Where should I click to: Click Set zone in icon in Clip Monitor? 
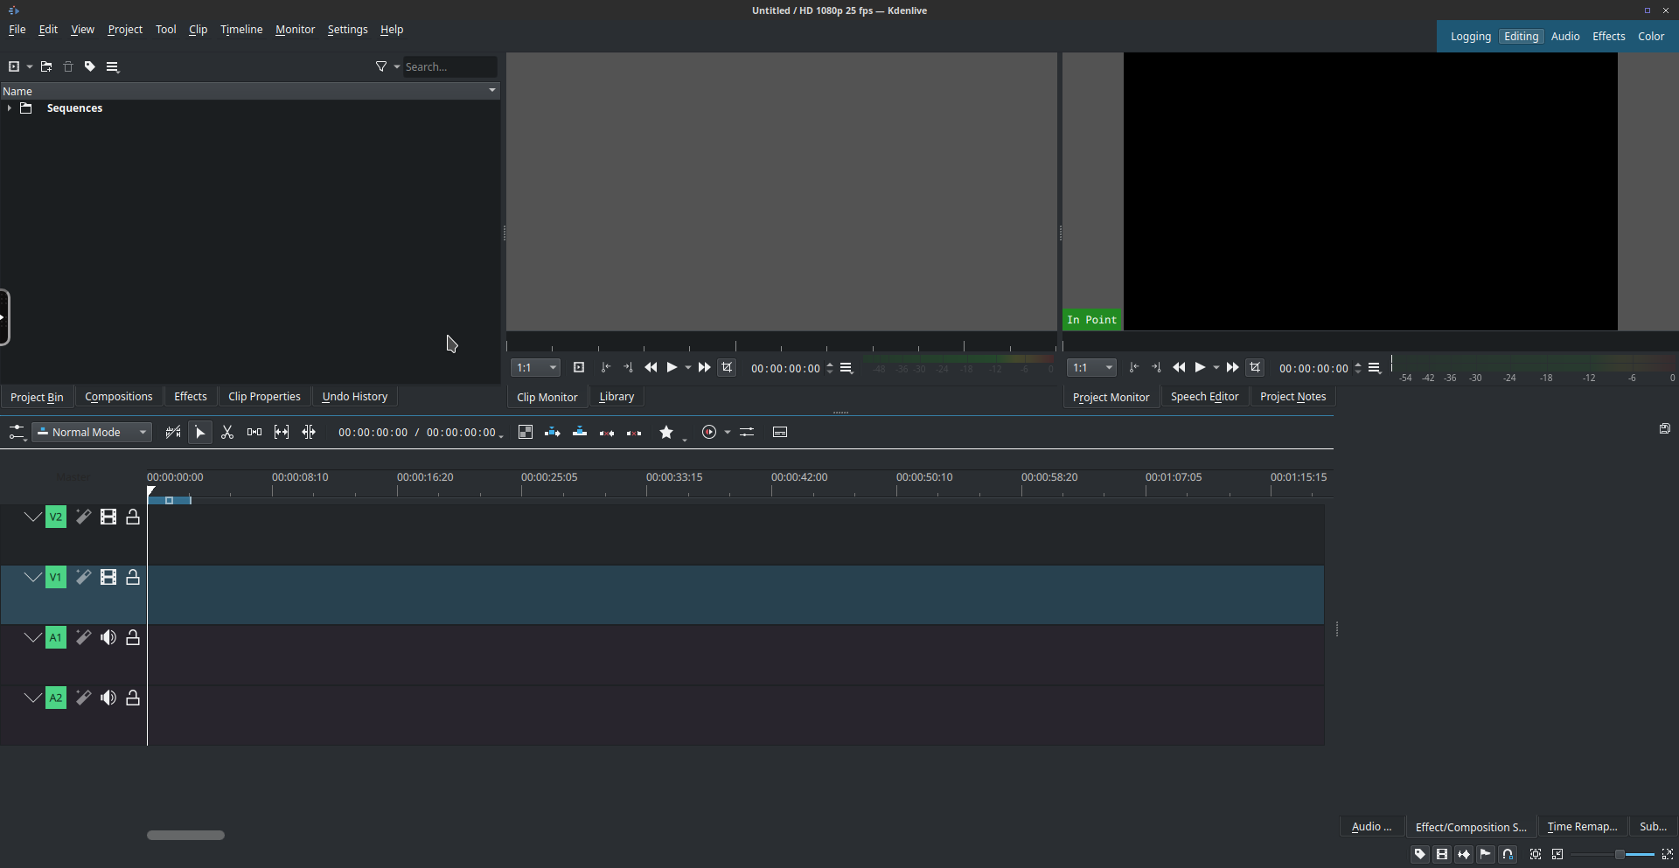(x=605, y=368)
